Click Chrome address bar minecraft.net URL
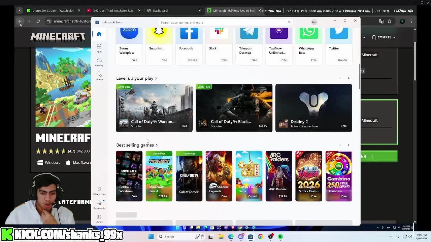The width and height of the screenshot is (431, 242). [72, 21]
